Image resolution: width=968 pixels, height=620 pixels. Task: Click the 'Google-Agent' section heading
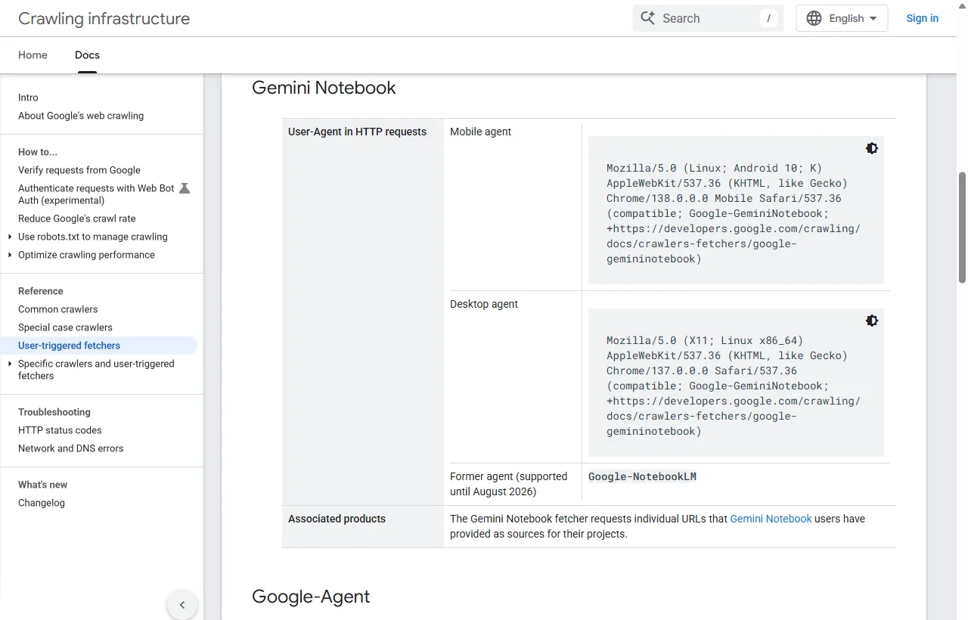tap(311, 597)
